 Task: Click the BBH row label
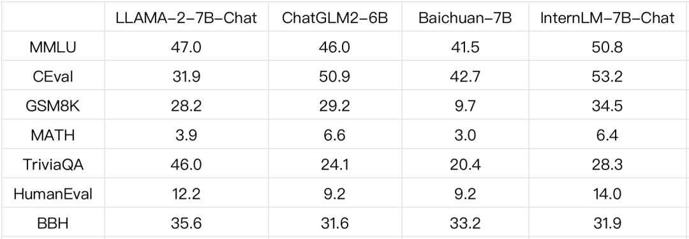[x=53, y=223]
